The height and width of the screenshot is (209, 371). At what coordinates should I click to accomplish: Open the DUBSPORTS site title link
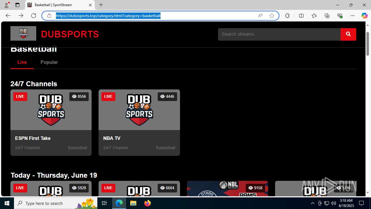(70, 34)
